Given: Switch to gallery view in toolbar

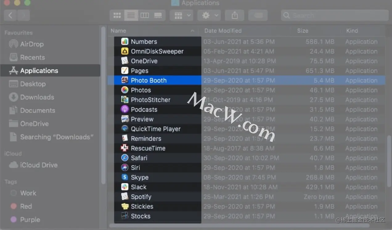Looking at the screenshot, I should tap(158, 15).
